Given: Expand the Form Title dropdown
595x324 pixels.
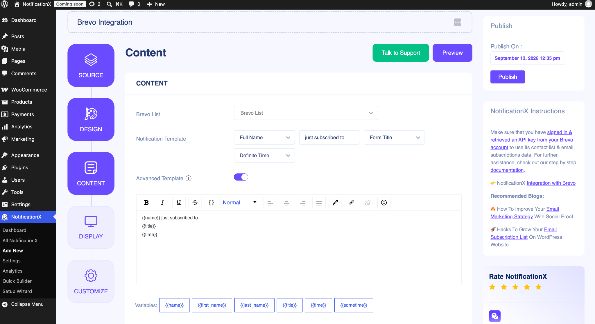Looking at the screenshot, I should coord(395,137).
